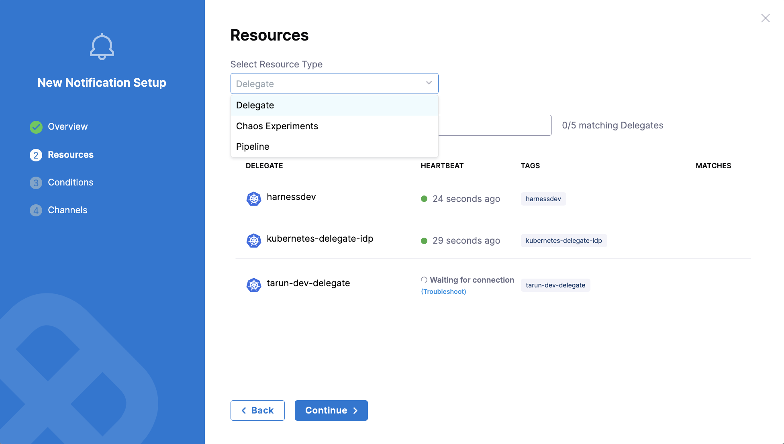Click the Back button

[x=257, y=410]
